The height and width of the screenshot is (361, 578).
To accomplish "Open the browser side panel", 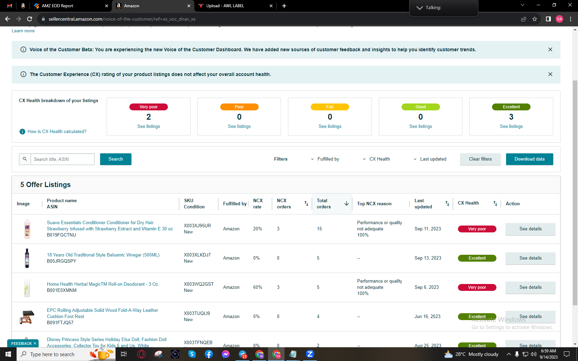I will (548, 19).
